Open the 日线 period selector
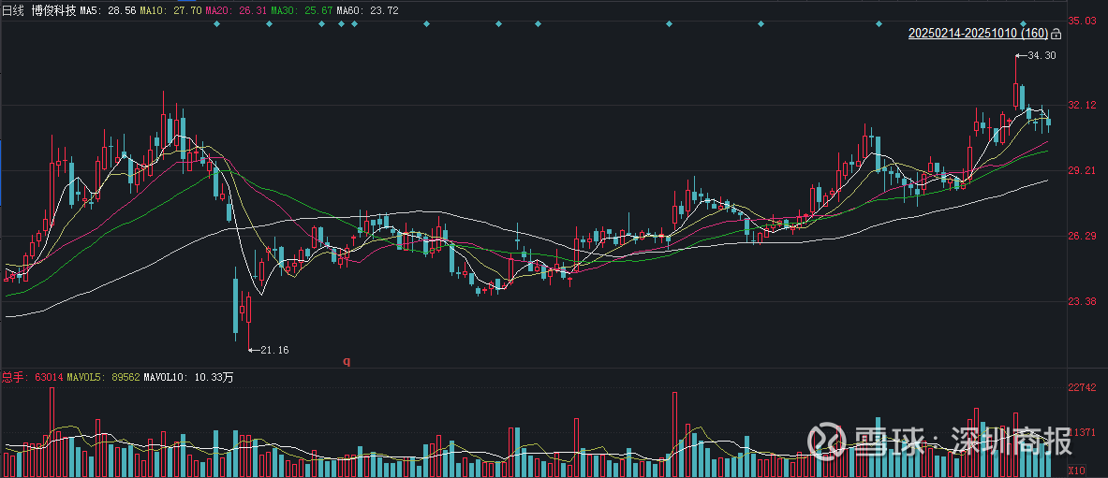This screenshot has height=478, width=1108. click(15, 9)
